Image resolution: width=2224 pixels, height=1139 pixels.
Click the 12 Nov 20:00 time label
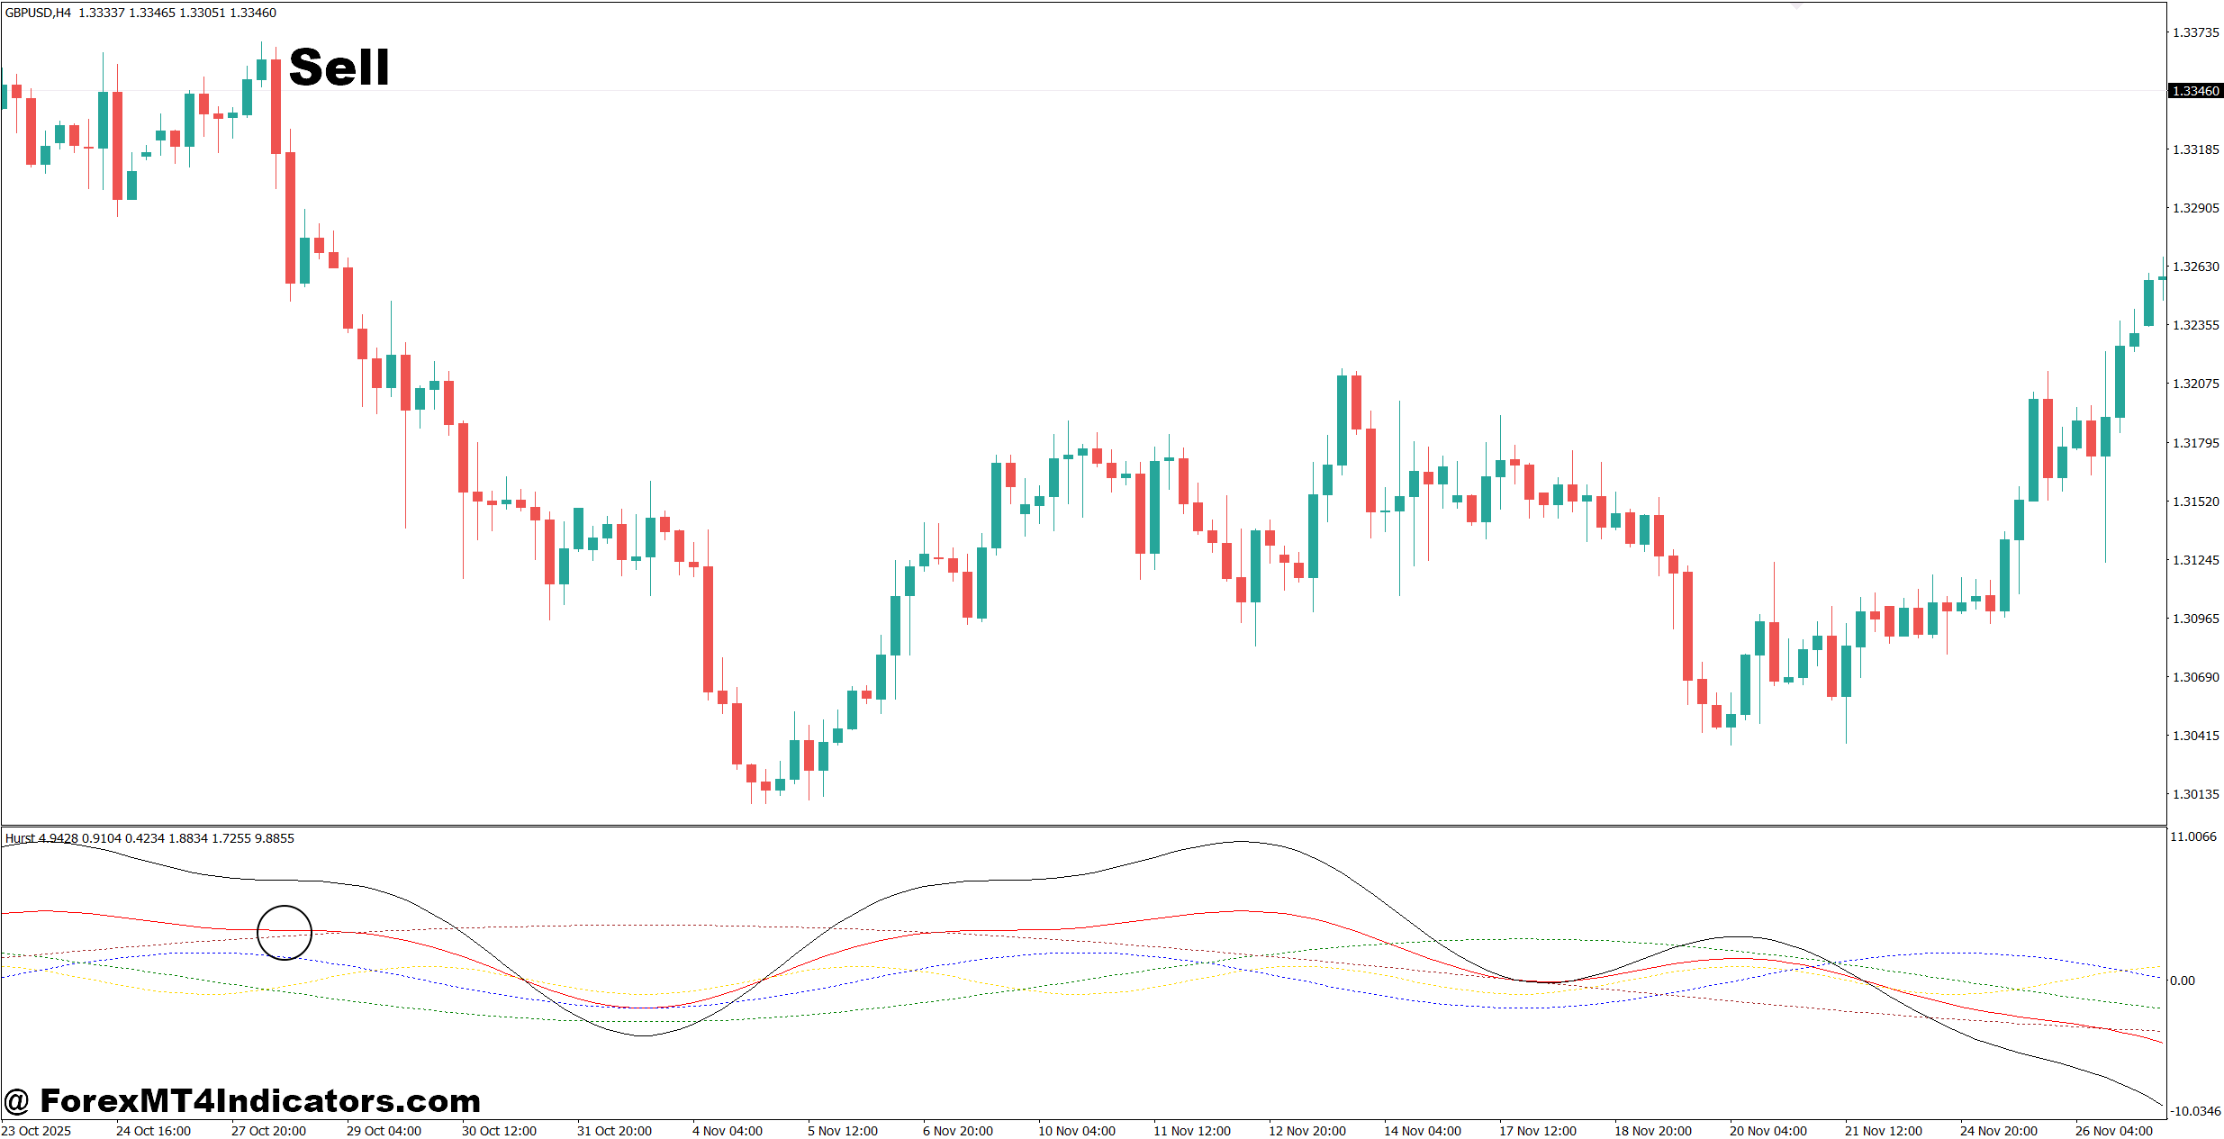click(1307, 1131)
